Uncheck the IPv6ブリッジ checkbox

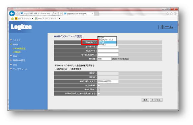[x=99, y=90]
